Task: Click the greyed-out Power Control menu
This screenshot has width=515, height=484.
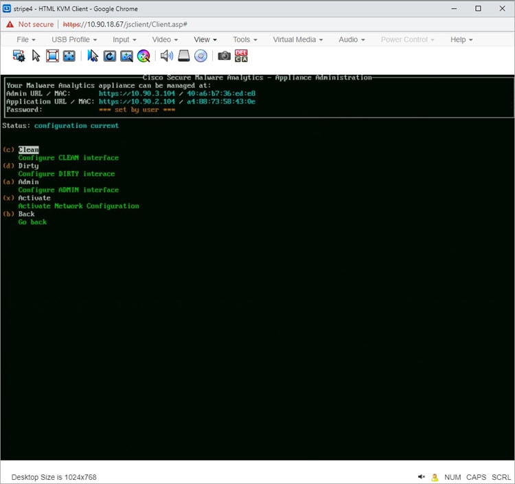Action: pyautogui.click(x=408, y=39)
